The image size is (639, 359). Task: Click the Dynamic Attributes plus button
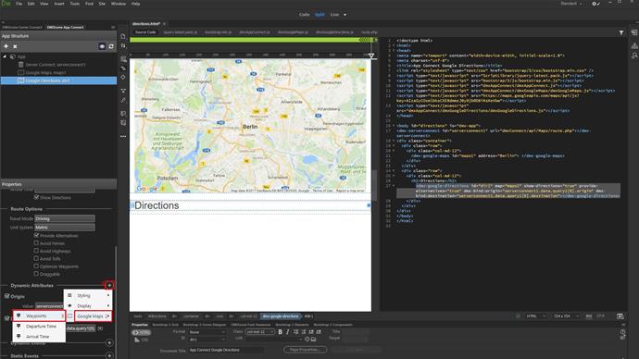(x=109, y=285)
